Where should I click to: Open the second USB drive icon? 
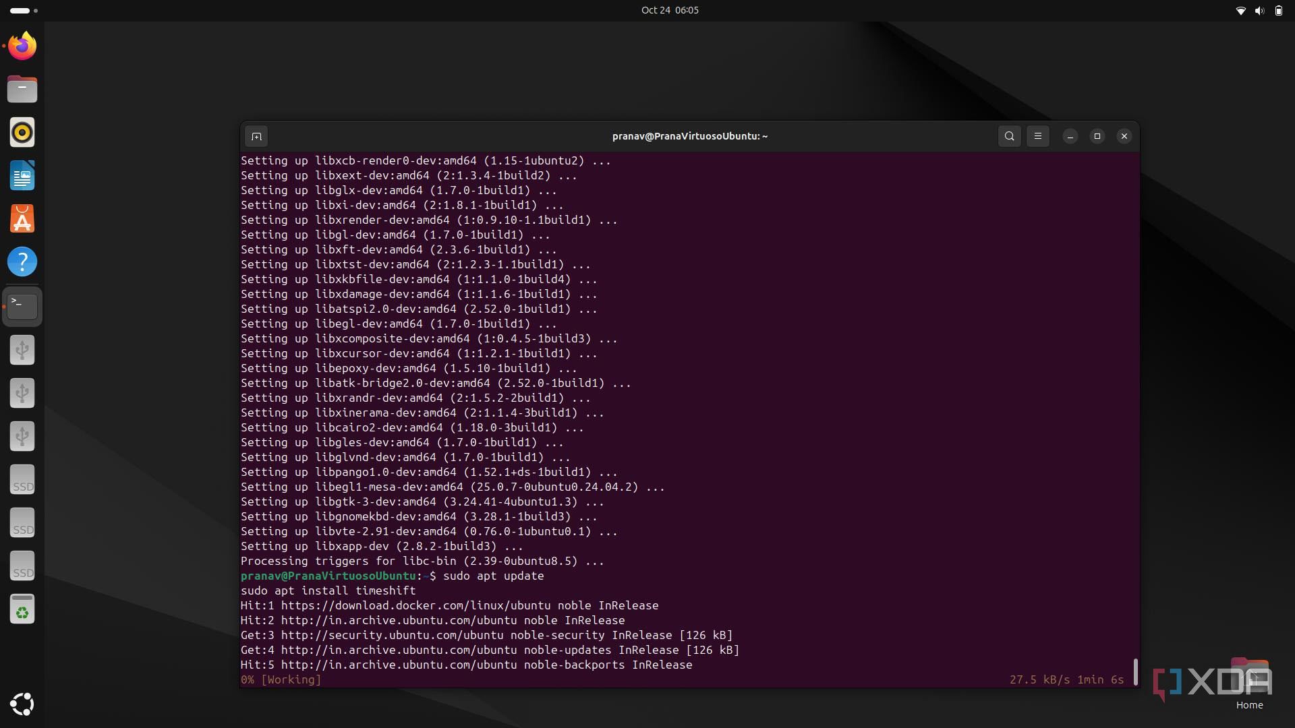click(x=22, y=393)
